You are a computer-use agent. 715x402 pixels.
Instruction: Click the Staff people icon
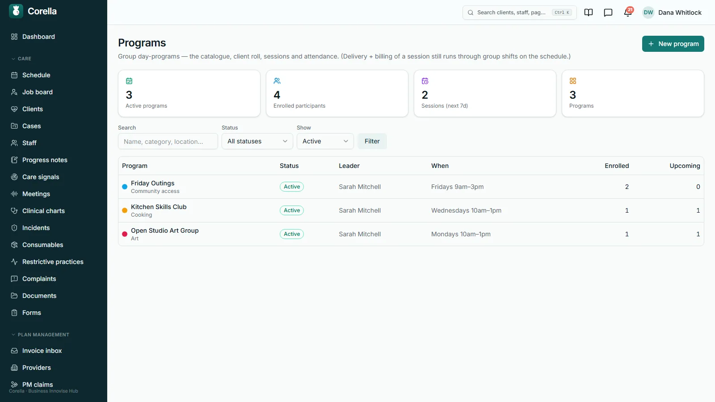pos(14,143)
